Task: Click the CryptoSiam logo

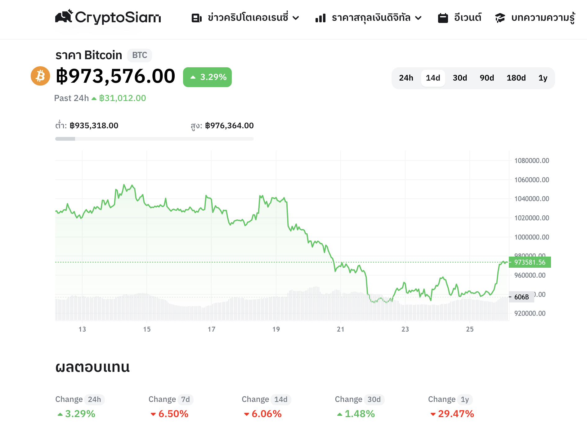Action: (x=108, y=17)
